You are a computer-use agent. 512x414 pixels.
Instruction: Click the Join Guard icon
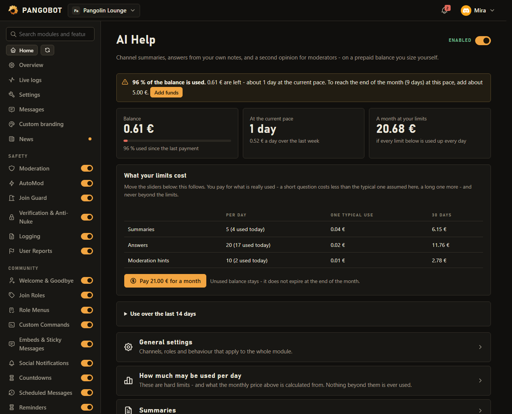(x=12, y=198)
